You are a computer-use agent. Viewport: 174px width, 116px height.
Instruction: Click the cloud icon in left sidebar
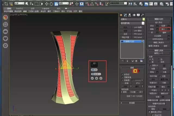[x=5, y=31]
